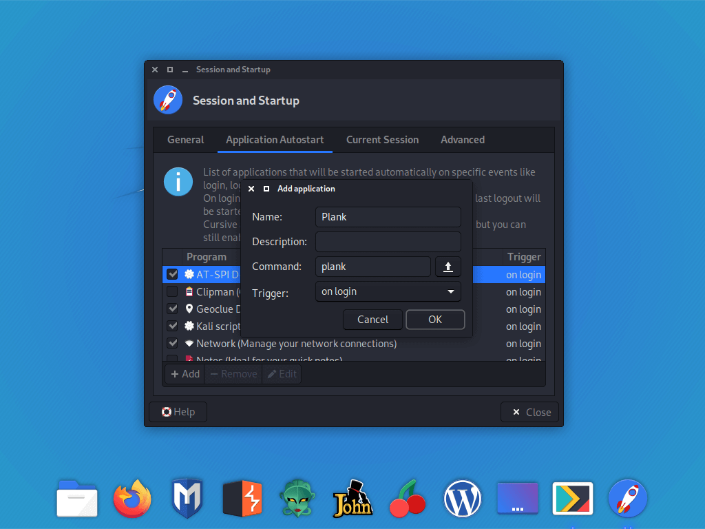Screen dimensions: 705x529
Task: Switch to the Current Session tab
Action: pos(382,140)
